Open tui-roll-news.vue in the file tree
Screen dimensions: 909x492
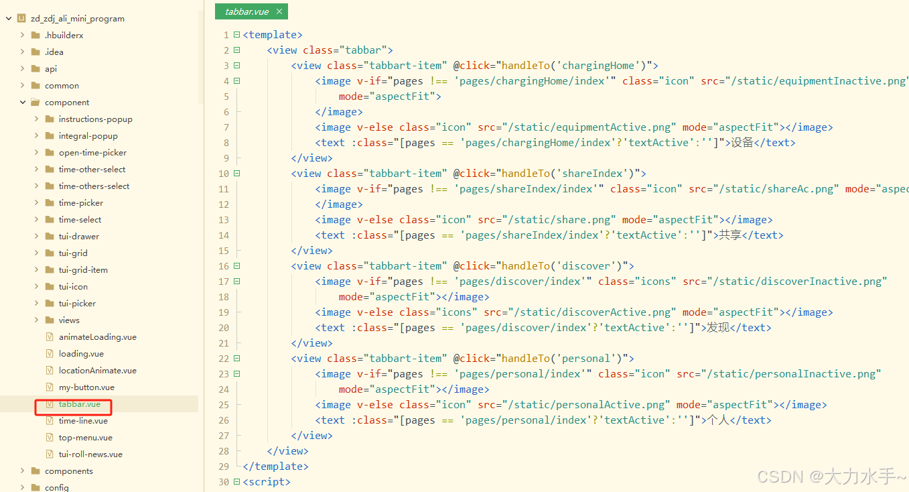click(x=90, y=454)
